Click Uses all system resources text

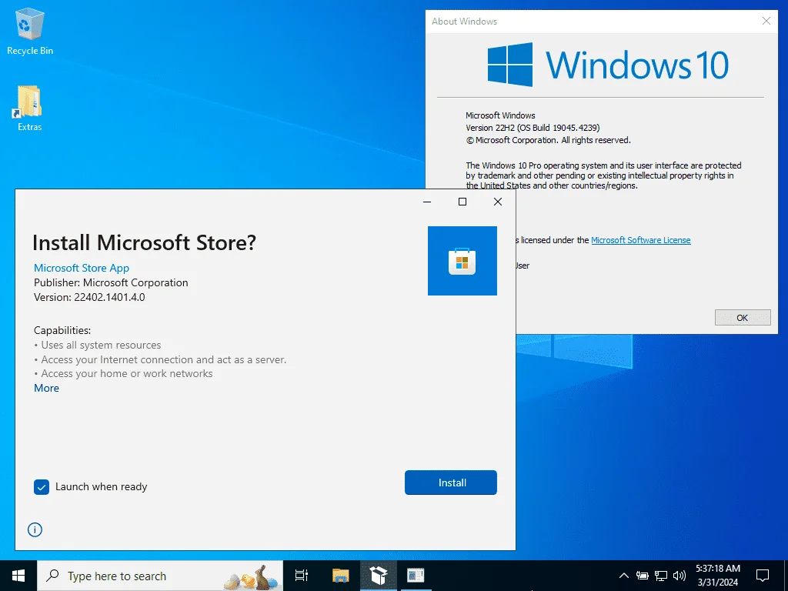[x=101, y=346]
